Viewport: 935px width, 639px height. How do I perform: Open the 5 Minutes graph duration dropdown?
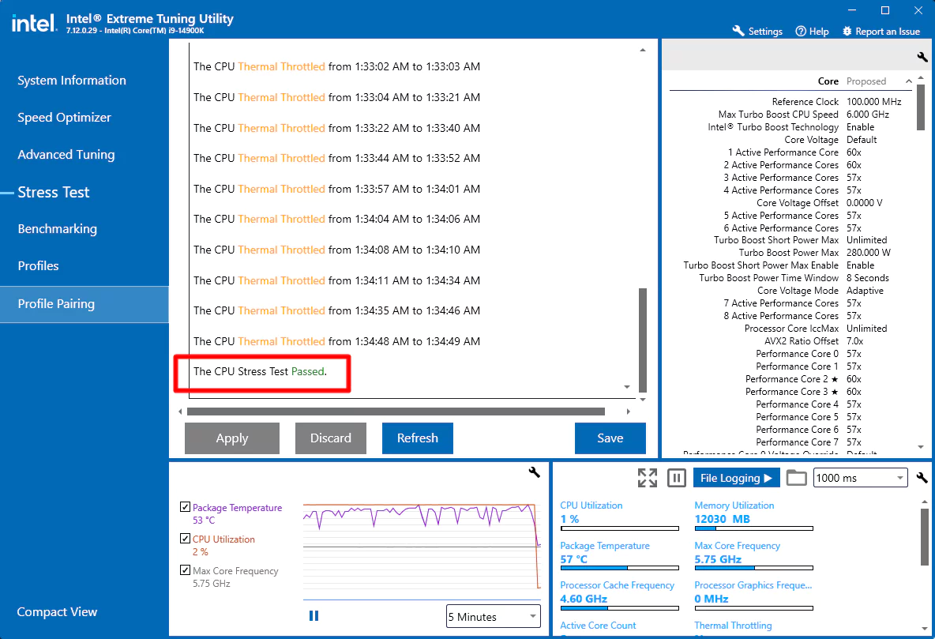493,616
